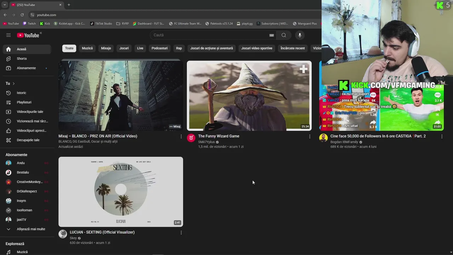Open options menu for LUCIAN - SEXTING video
Screen dimensions: 453x255
[x=181, y=233]
